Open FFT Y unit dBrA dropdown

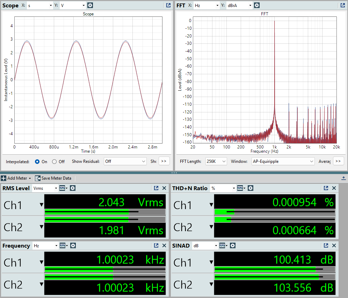click(x=239, y=5)
